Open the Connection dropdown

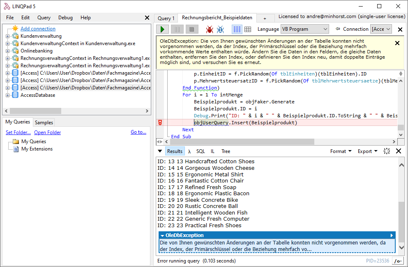pos(382,29)
